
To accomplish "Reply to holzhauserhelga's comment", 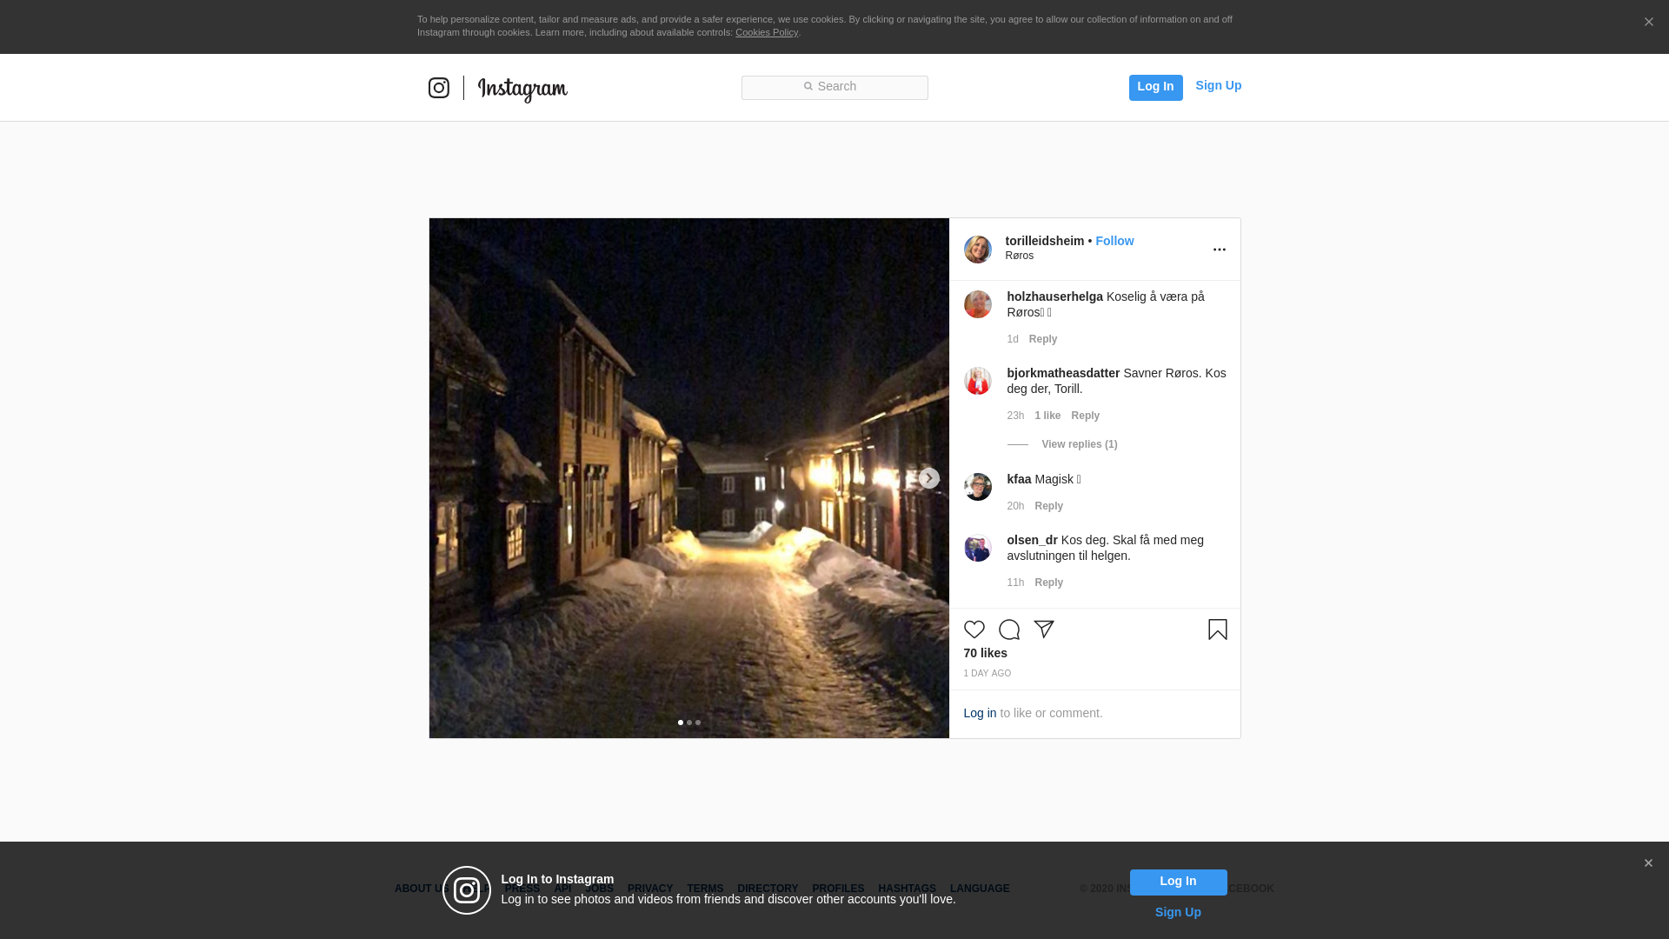I will coord(1043,339).
